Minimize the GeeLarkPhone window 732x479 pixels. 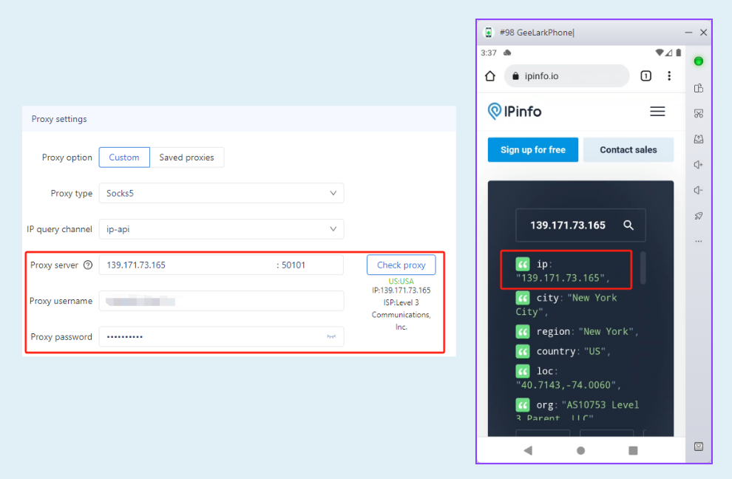coord(688,33)
